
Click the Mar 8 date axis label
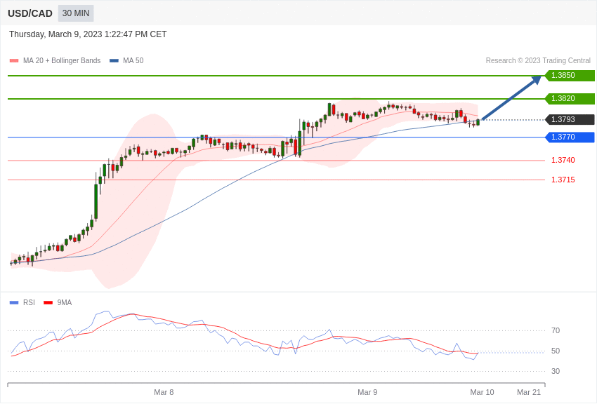164,392
